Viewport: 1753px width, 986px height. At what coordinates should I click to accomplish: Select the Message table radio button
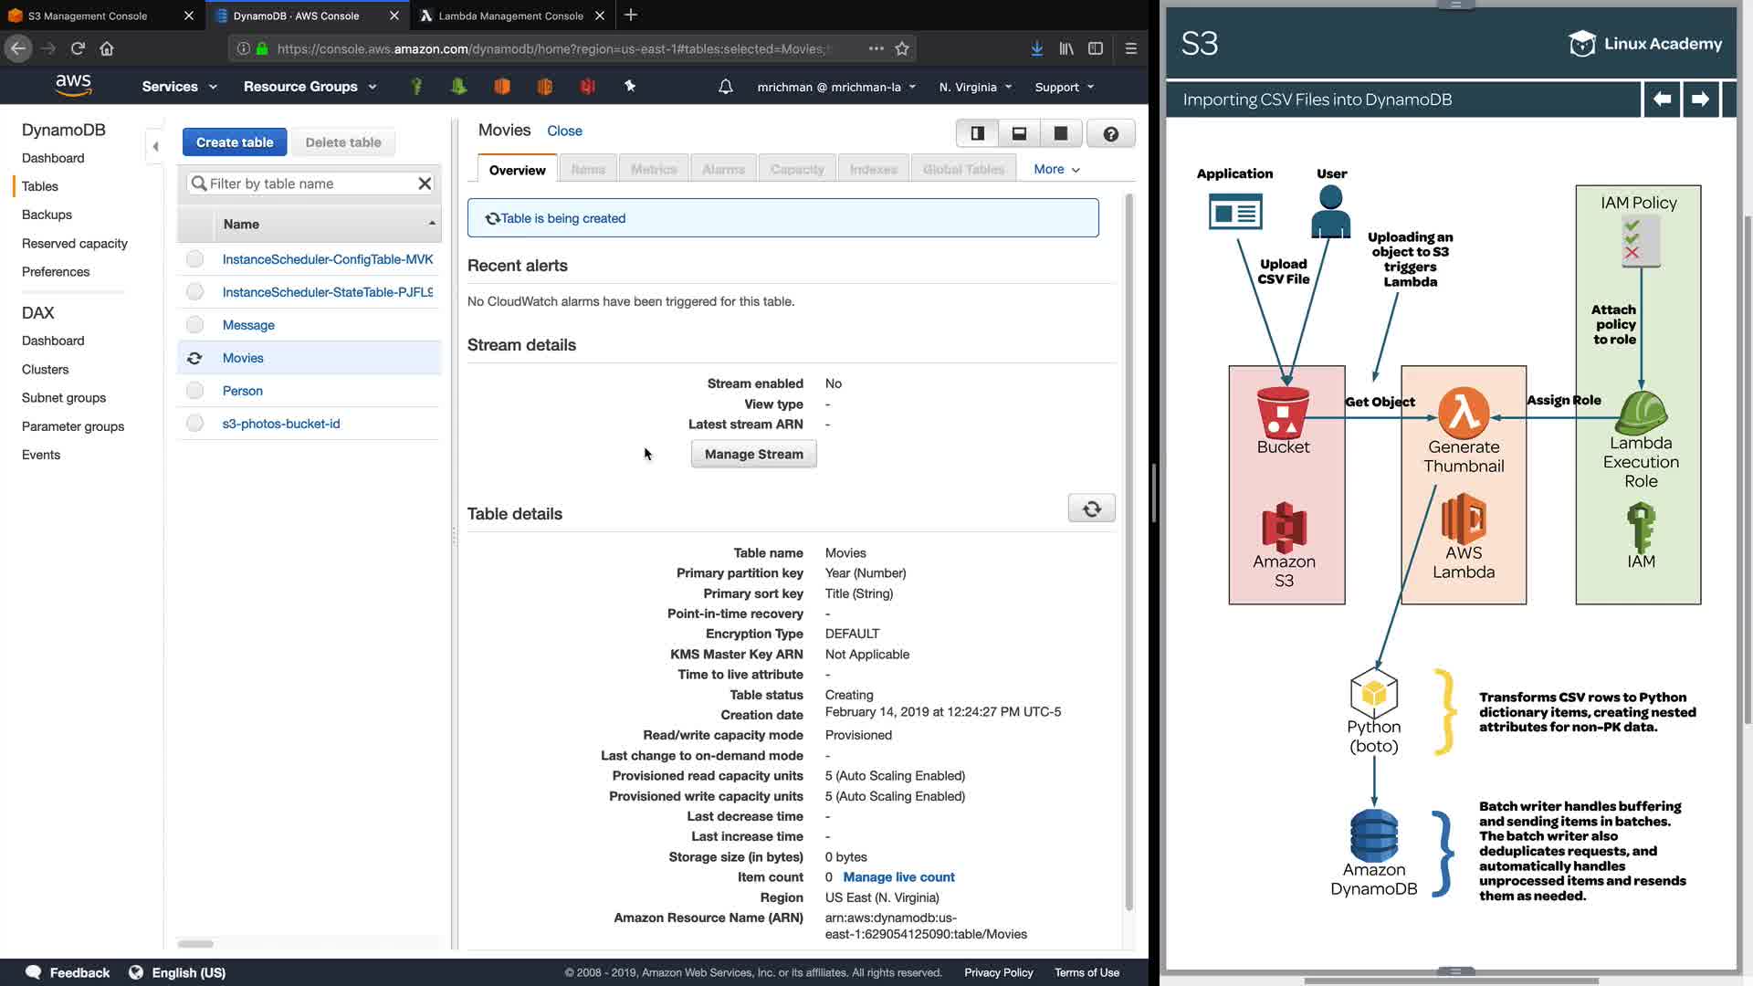(x=194, y=325)
